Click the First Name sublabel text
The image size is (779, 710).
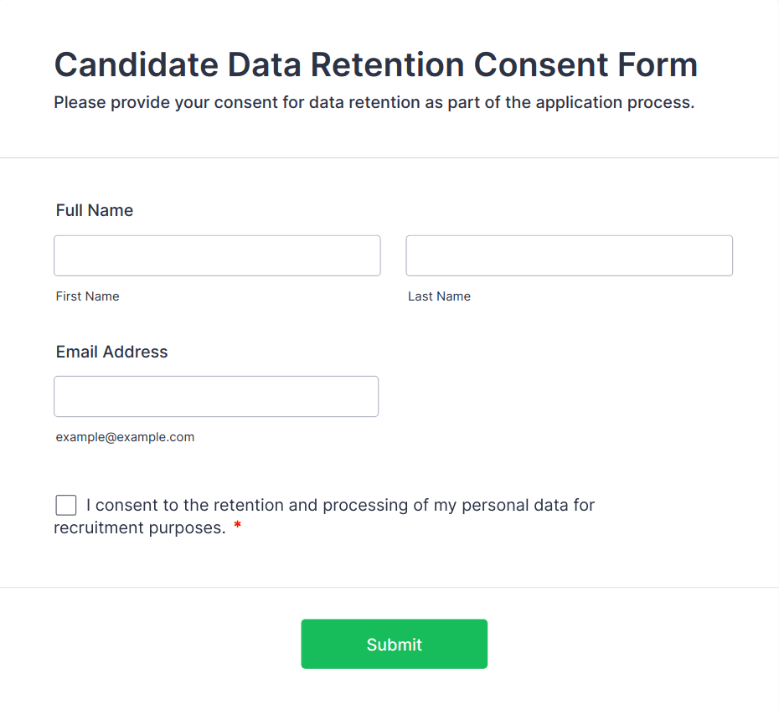pos(88,296)
